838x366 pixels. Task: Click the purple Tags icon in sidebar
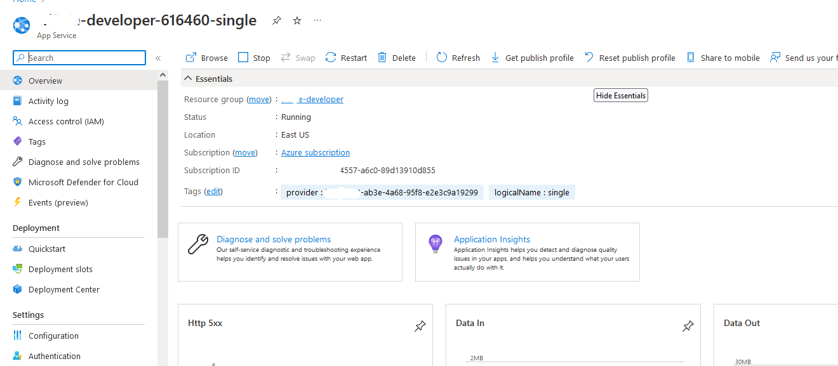(17, 141)
